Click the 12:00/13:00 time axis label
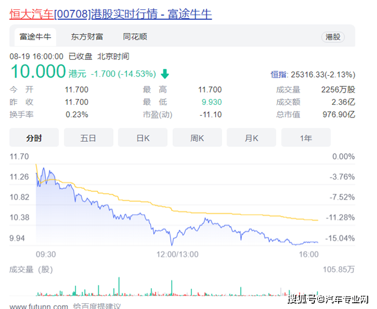377x309 pixels. click(177, 254)
